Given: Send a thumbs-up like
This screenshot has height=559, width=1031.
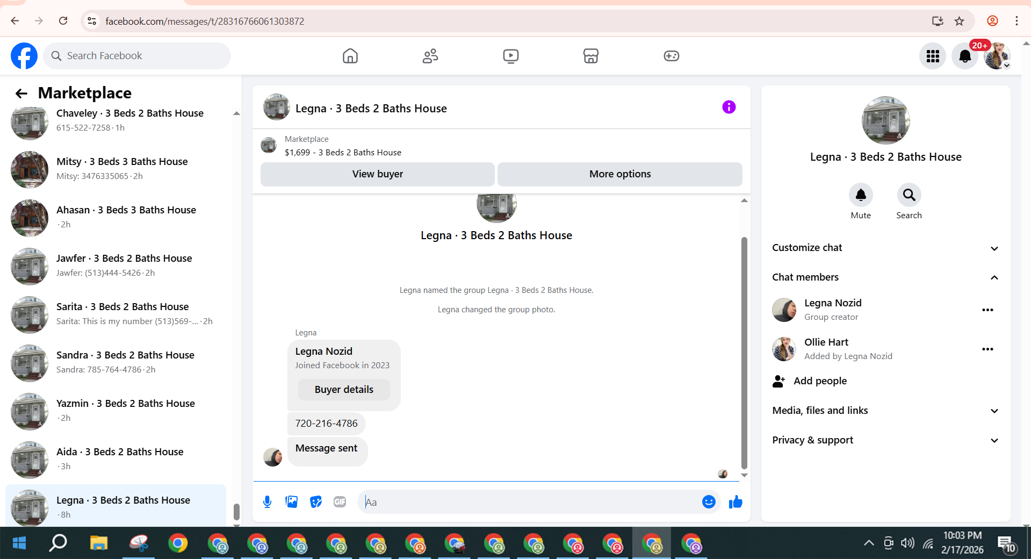Looking at the screenshot, I should (736, 502).
